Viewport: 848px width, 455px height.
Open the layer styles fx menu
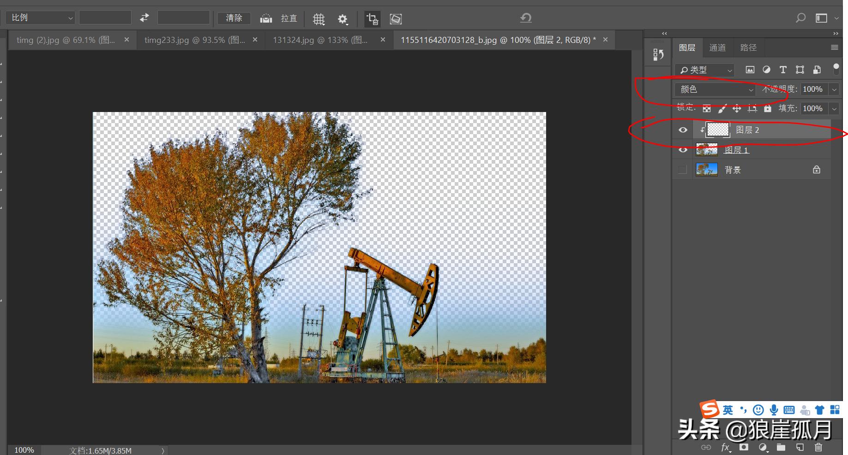coord(726,447)
